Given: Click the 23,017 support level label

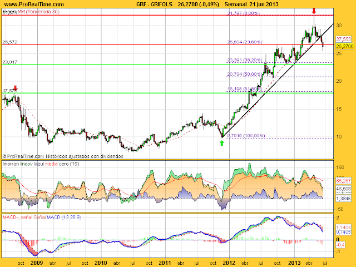Looking at the screenshot, I should (10, 62).
